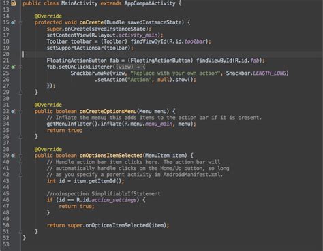The height and width of the screenshot is (251, 323).
Task: Click the setOnClickListener call
Action: pos(86,67)
